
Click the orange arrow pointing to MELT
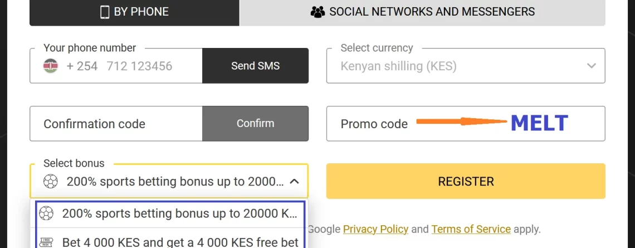pyautogui.click(x=462, y=121)
